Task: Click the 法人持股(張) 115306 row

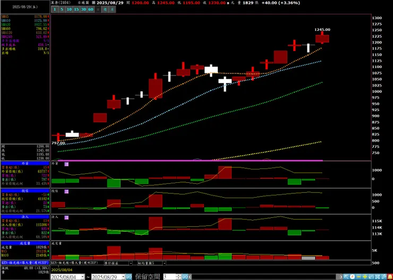Action: coord(25,225)
